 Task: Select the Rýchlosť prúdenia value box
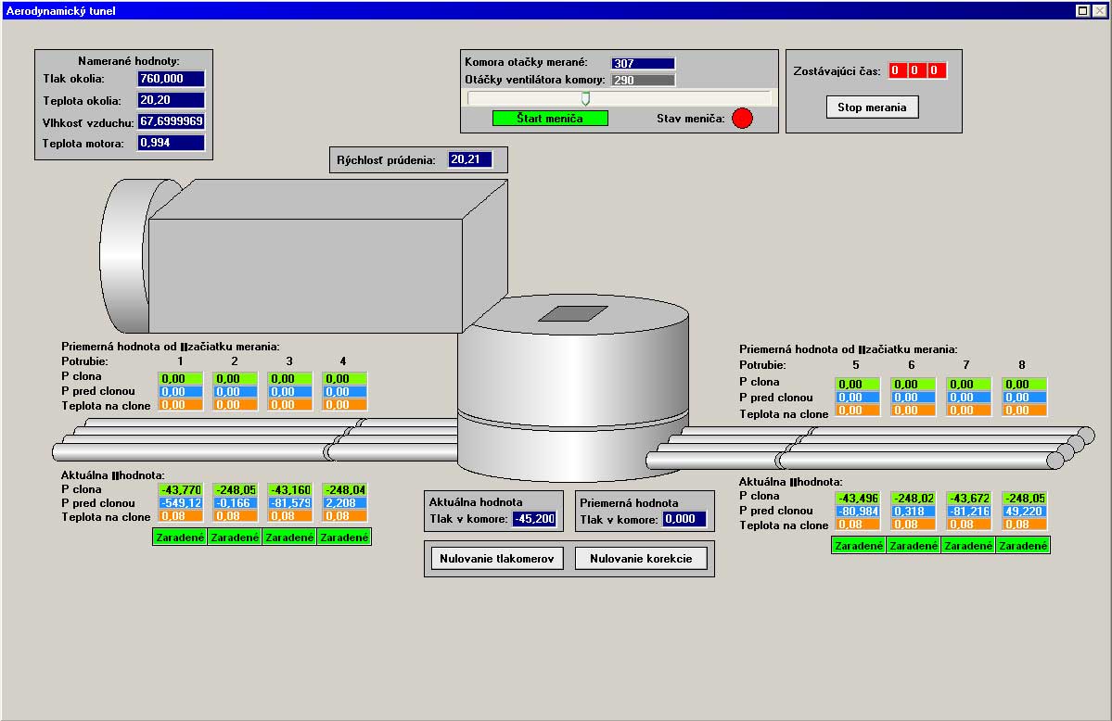470,159
